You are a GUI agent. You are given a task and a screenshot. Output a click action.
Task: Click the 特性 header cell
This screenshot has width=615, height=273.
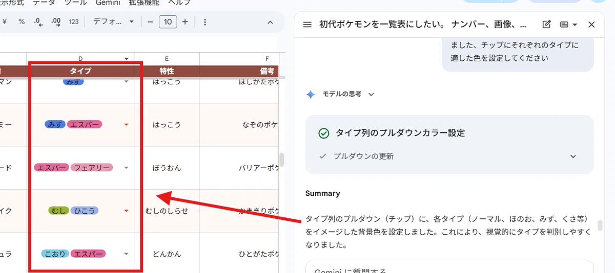[x=167, y=71]
